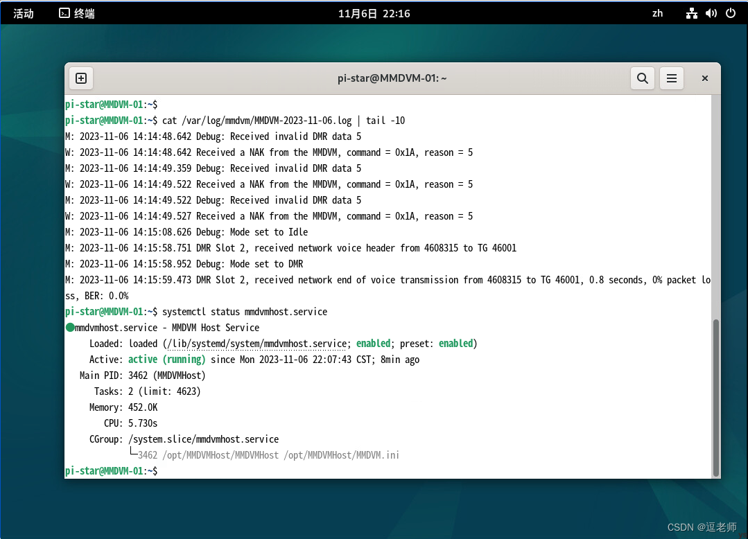Image resolution: width=748 pixels, height=539 pixels.
Task: Open the volume control icon
Action: (x=711, y=13)
